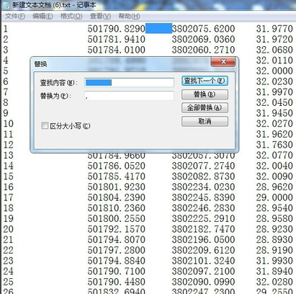Click value 32.0770 in row 13
296x294 pixels.
click(274, 155)
